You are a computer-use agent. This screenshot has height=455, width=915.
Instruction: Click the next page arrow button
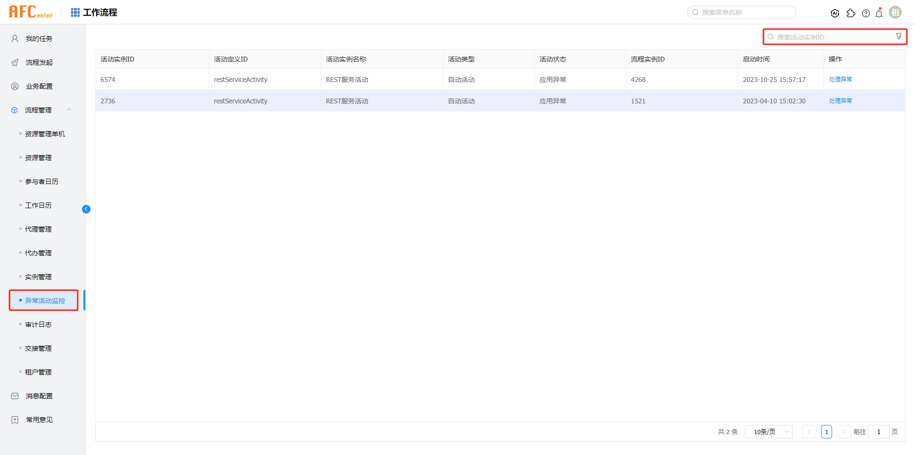click(x=843, y=432)
